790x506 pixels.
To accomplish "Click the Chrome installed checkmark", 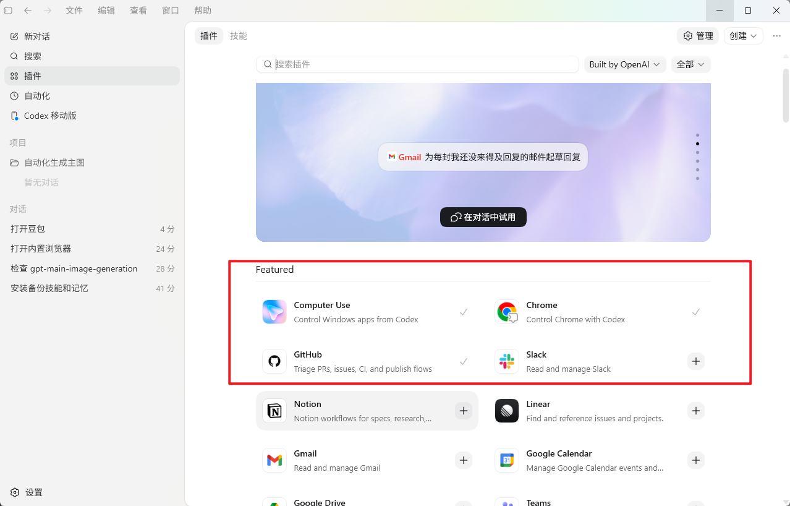I will (x=696, y=312).
